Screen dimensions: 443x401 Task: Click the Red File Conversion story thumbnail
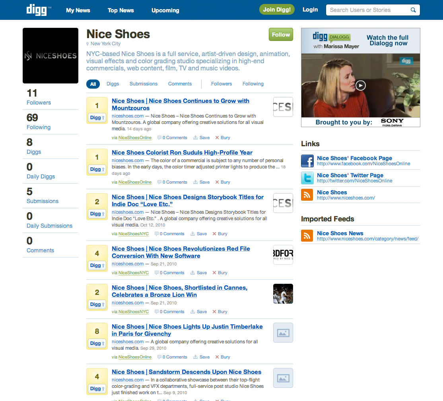pos(283,255)
